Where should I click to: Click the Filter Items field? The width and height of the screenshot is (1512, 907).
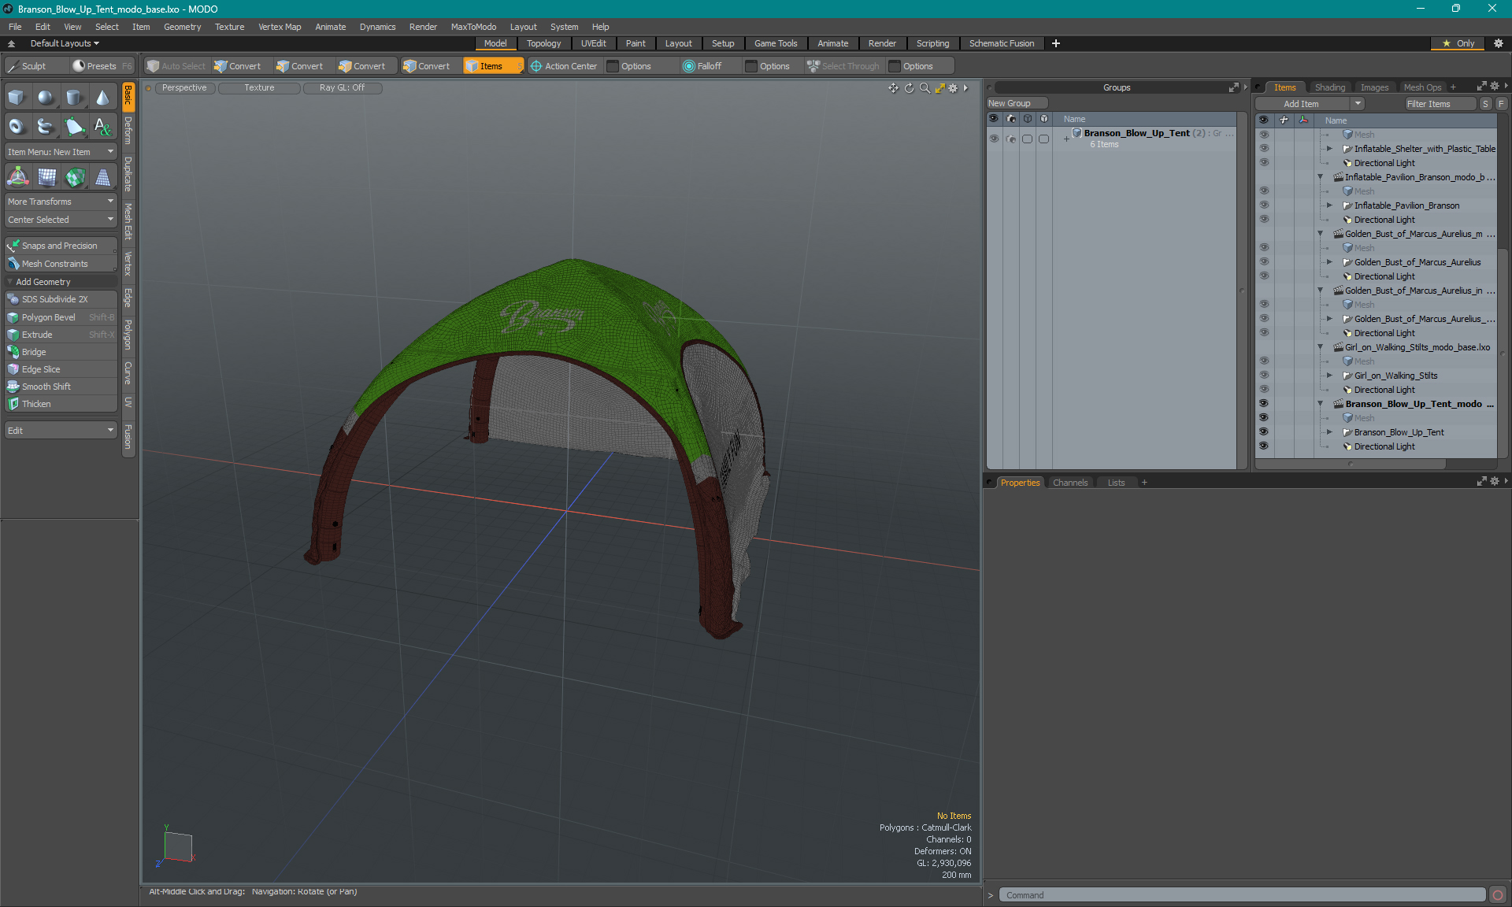[1440, 104]
